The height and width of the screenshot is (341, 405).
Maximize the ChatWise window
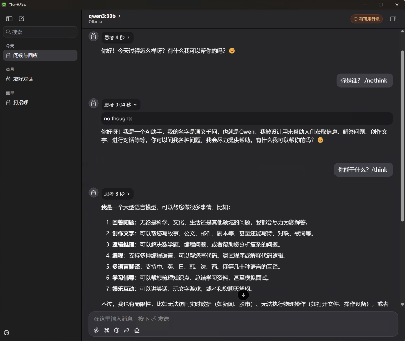(381, 5)
